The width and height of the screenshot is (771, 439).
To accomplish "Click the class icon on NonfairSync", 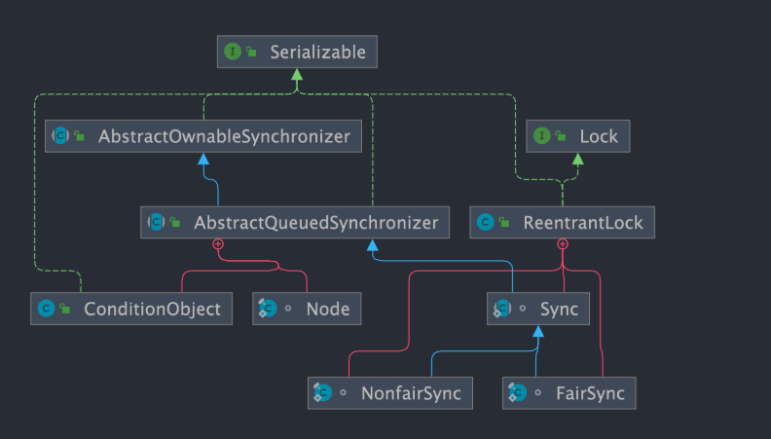I will tap(322, 394).
